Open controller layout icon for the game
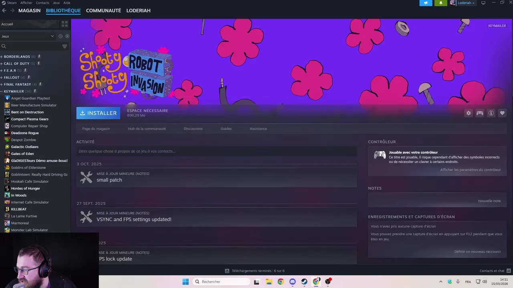The image size is (513, 288). coord(480,113)
